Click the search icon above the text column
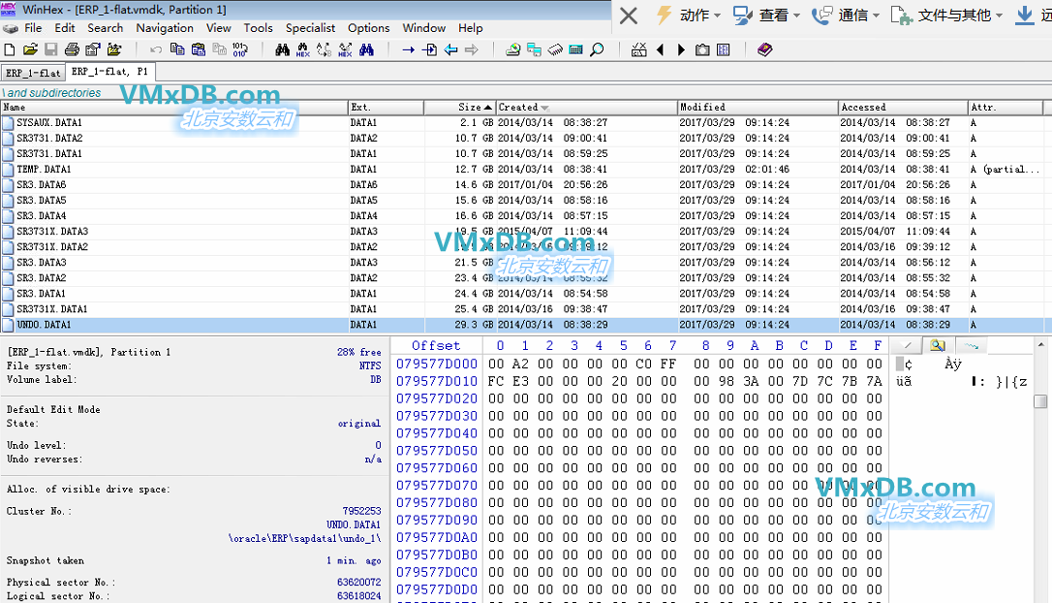The image size is (1052, 603). point(938,346)
